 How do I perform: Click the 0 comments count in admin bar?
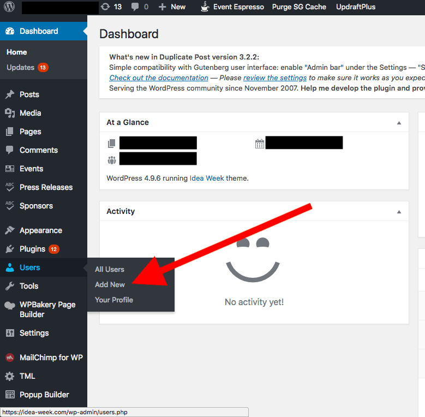pyautogui.click(x=146, y=7)
